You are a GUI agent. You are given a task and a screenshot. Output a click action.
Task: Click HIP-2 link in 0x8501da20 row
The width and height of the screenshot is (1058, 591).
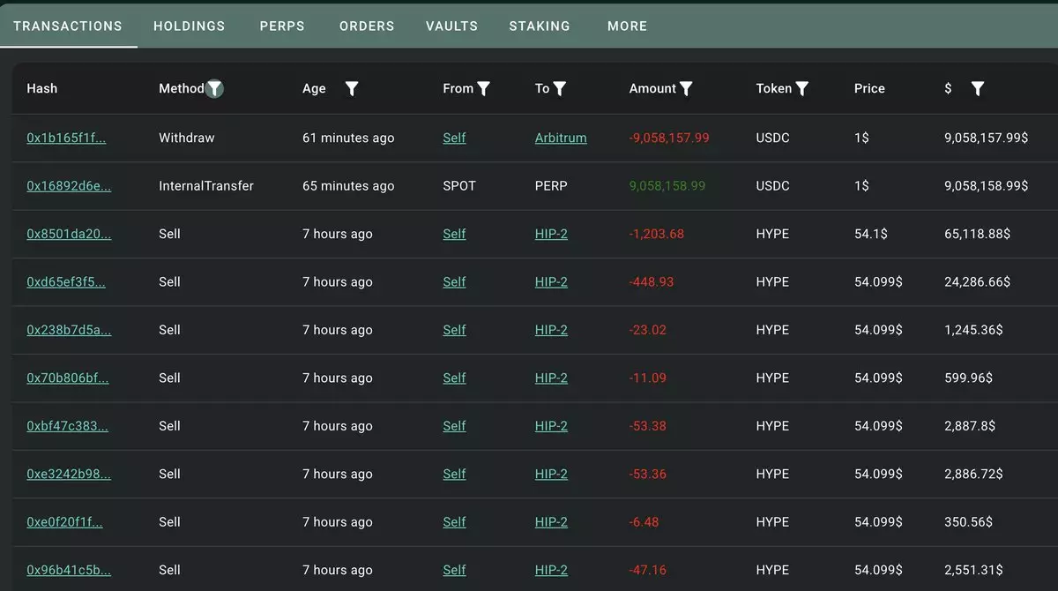click(551, 234)
